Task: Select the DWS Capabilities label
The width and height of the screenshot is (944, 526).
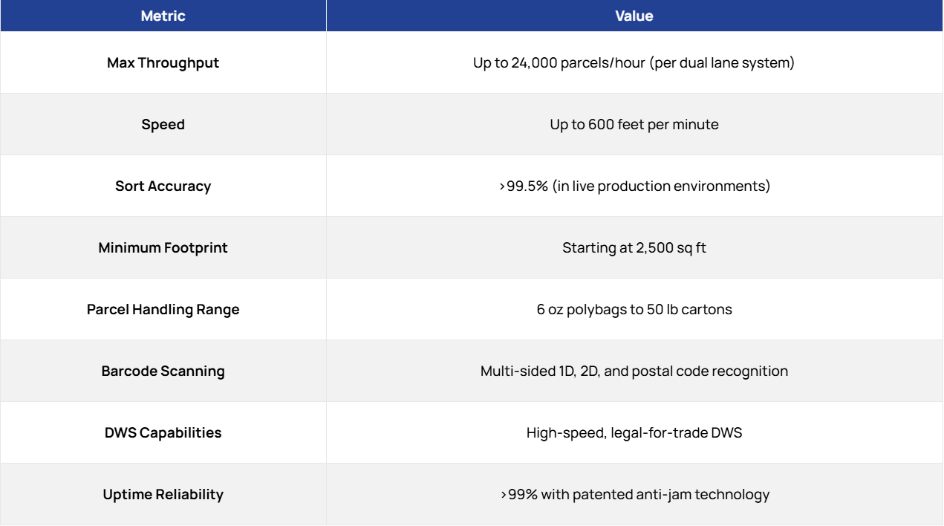Action: coord(163,433)
